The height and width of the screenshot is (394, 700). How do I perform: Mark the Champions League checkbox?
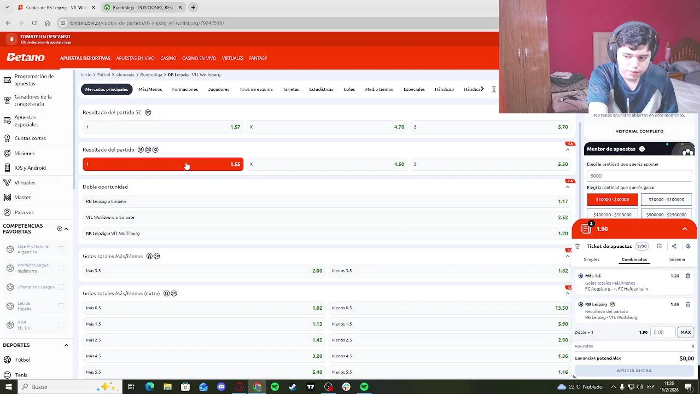[x=61, y=287]
